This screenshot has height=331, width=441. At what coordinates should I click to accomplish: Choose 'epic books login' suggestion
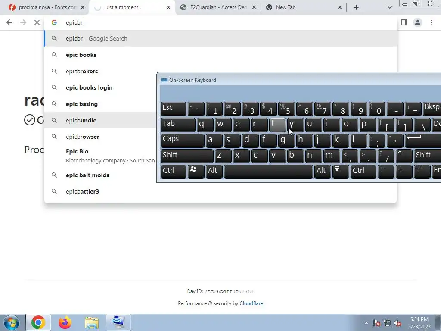tap(100, 87)
